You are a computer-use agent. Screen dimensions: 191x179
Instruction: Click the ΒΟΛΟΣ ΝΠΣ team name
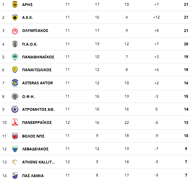[33, 136]
